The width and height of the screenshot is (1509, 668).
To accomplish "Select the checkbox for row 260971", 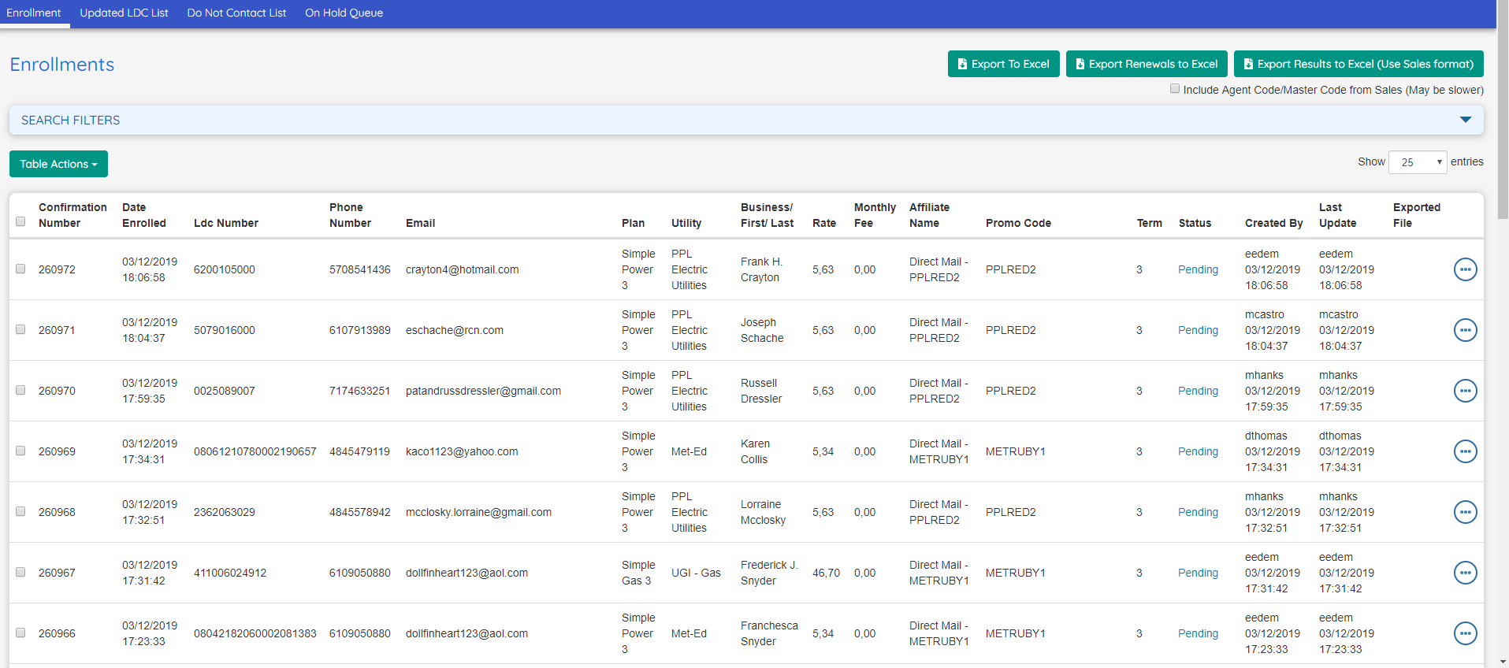I will (x=20, y=329).
